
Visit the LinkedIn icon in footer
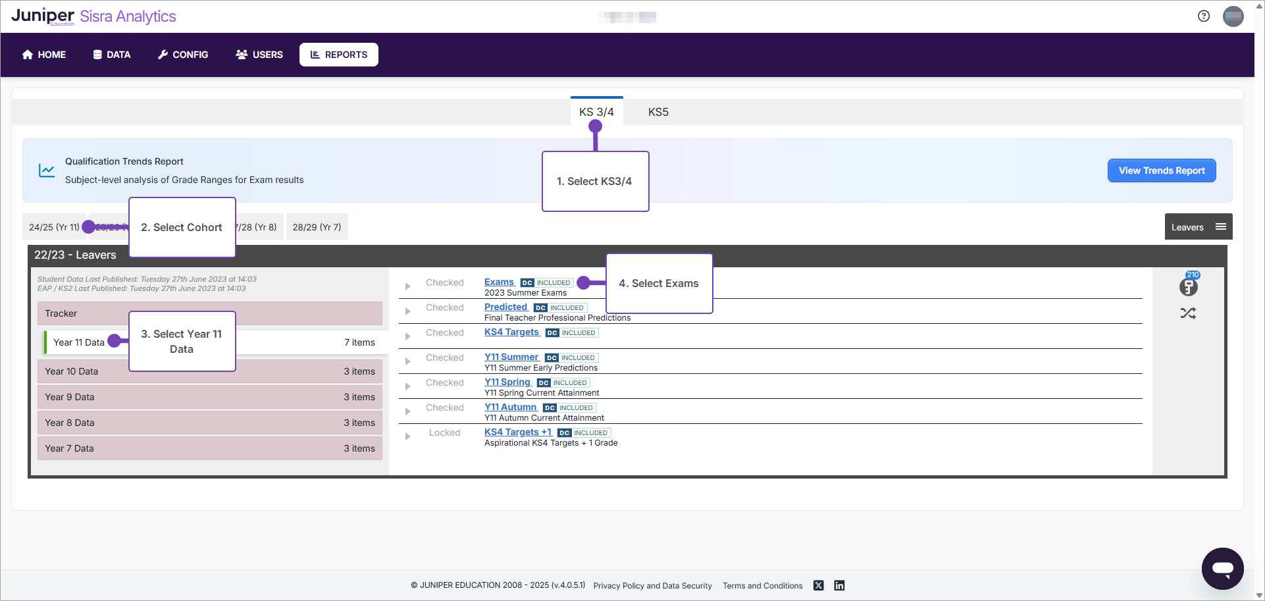[x=839, y=585]
